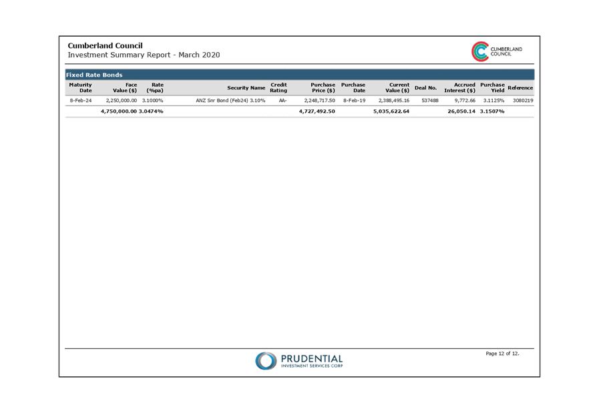
Task: Click the Deal No. column header
Action: pyautogui.click(x=425, y=88)
